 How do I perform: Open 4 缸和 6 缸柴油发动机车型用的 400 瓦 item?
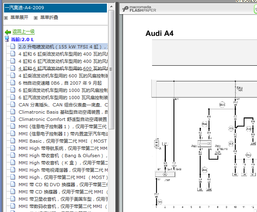click(63, 54)
